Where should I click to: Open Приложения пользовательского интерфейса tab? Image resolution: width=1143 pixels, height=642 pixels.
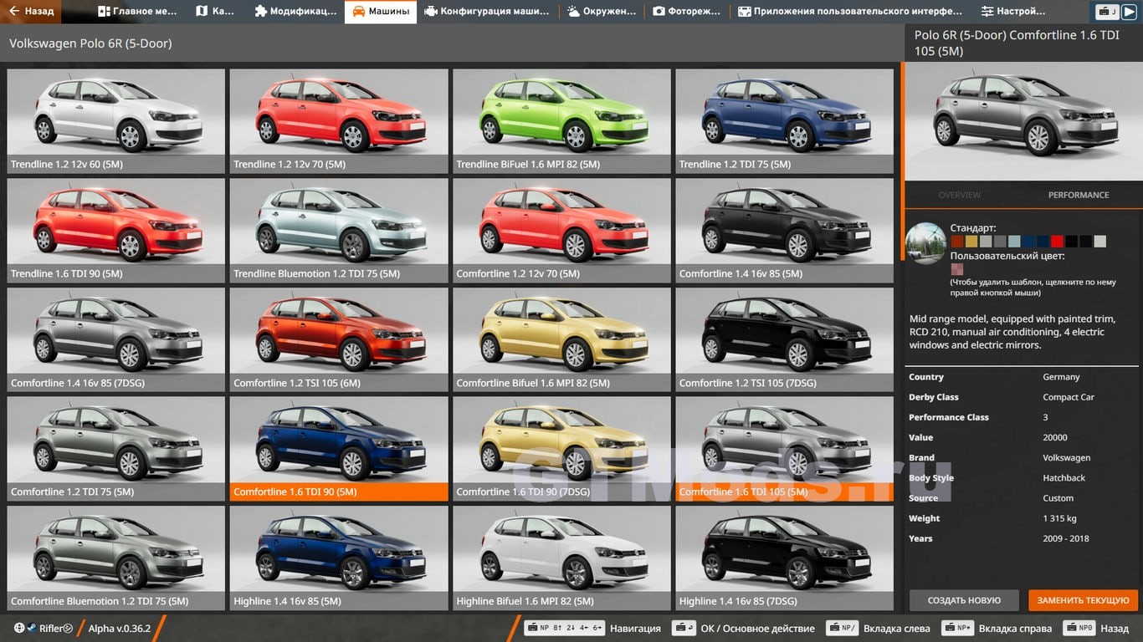[850, 12]
